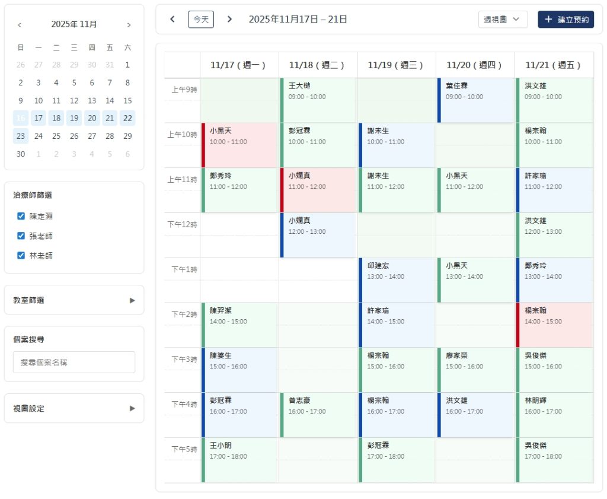
Task: Focus the 搜尋個案名稱 search field
Action: pos(74,362)
